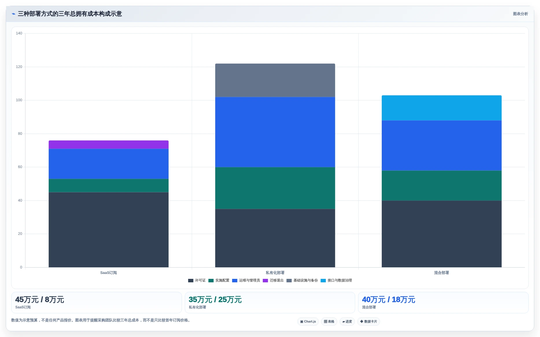Select the 私有化部署 grey 基础设施 bar segment

275,80
